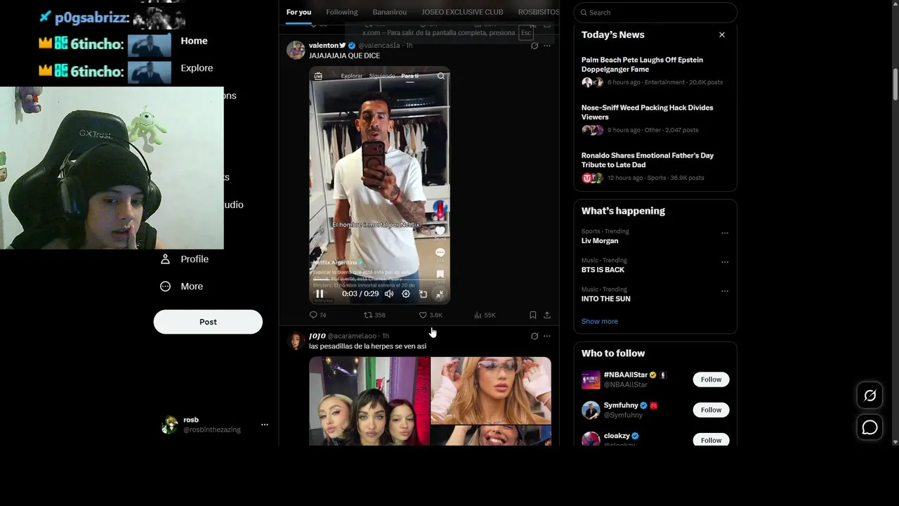Open options for Liv Morgan trend

(x=725, y=233)
